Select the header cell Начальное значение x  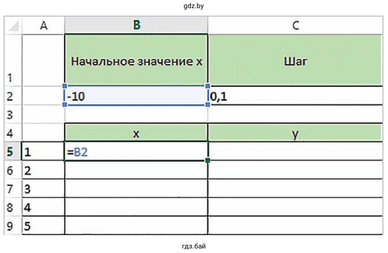[136, 60]
